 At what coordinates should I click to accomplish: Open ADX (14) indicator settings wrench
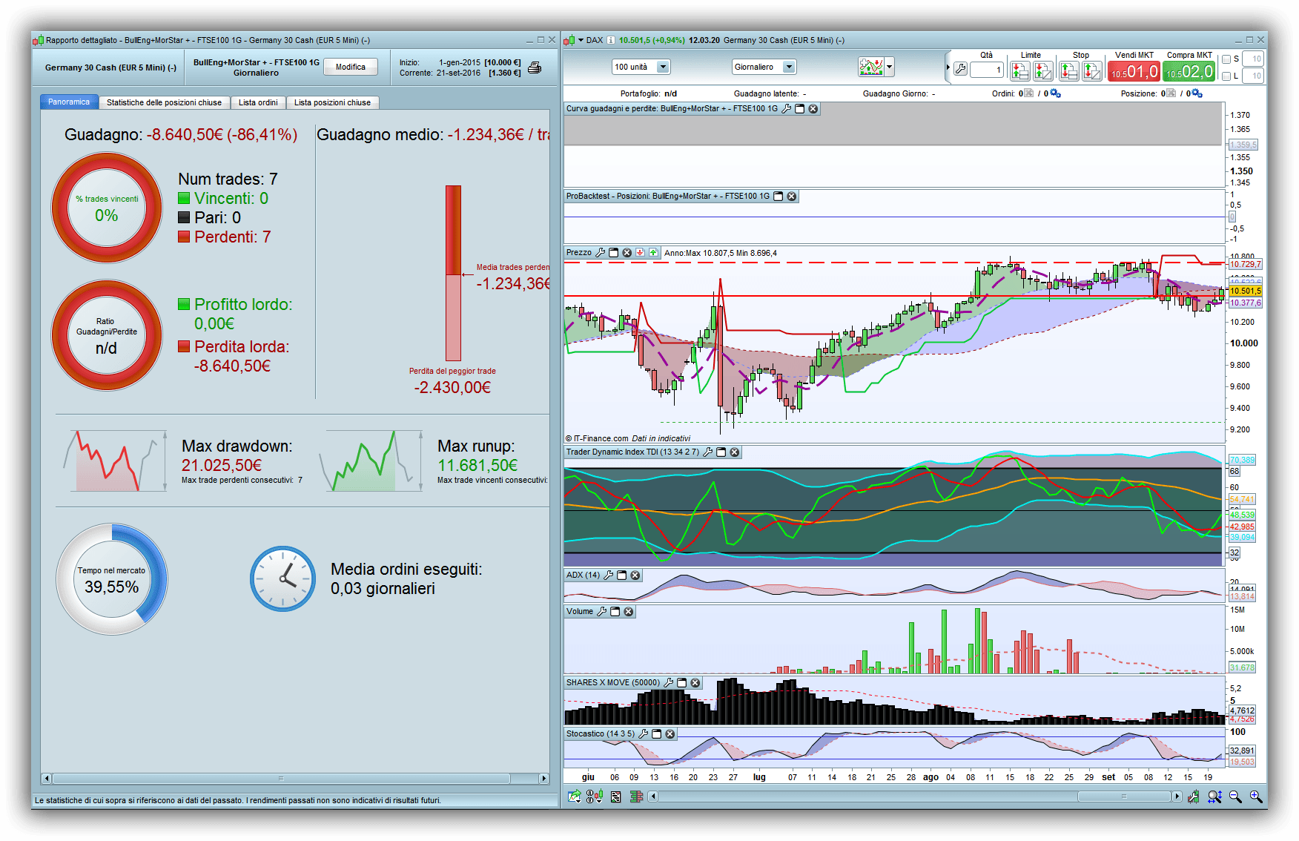point(609,575)
